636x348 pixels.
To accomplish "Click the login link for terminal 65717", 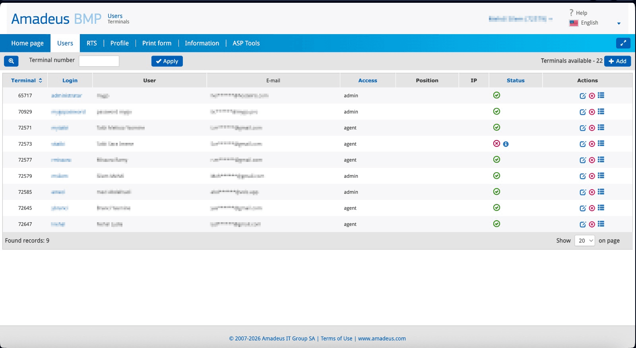I will tap(66, 96).
